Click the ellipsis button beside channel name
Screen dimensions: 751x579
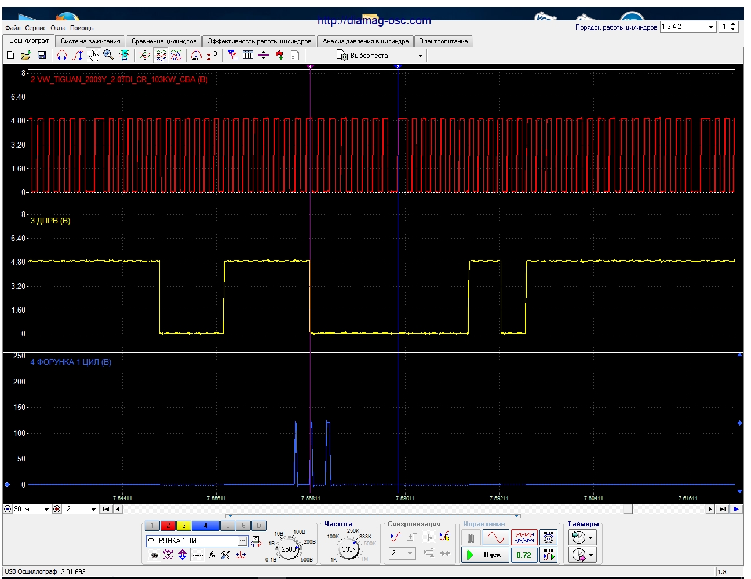pos(243,541)
